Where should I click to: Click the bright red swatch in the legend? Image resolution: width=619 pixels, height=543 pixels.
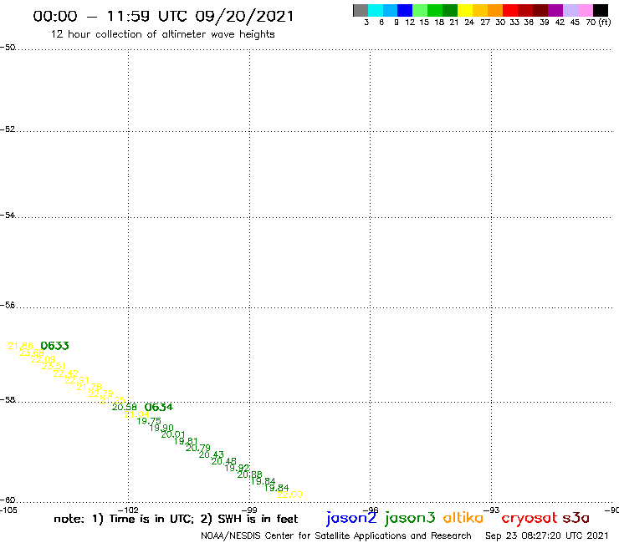pyautogui.click(x=509, y=10)
